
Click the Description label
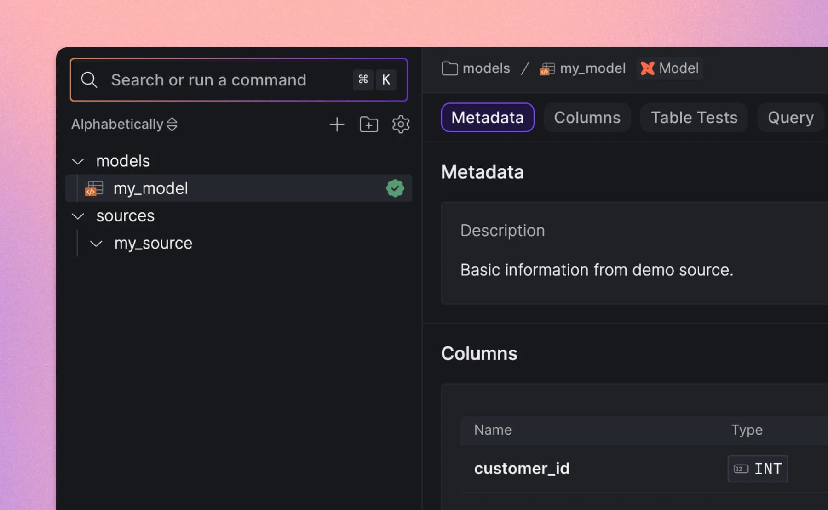(502, 231)
